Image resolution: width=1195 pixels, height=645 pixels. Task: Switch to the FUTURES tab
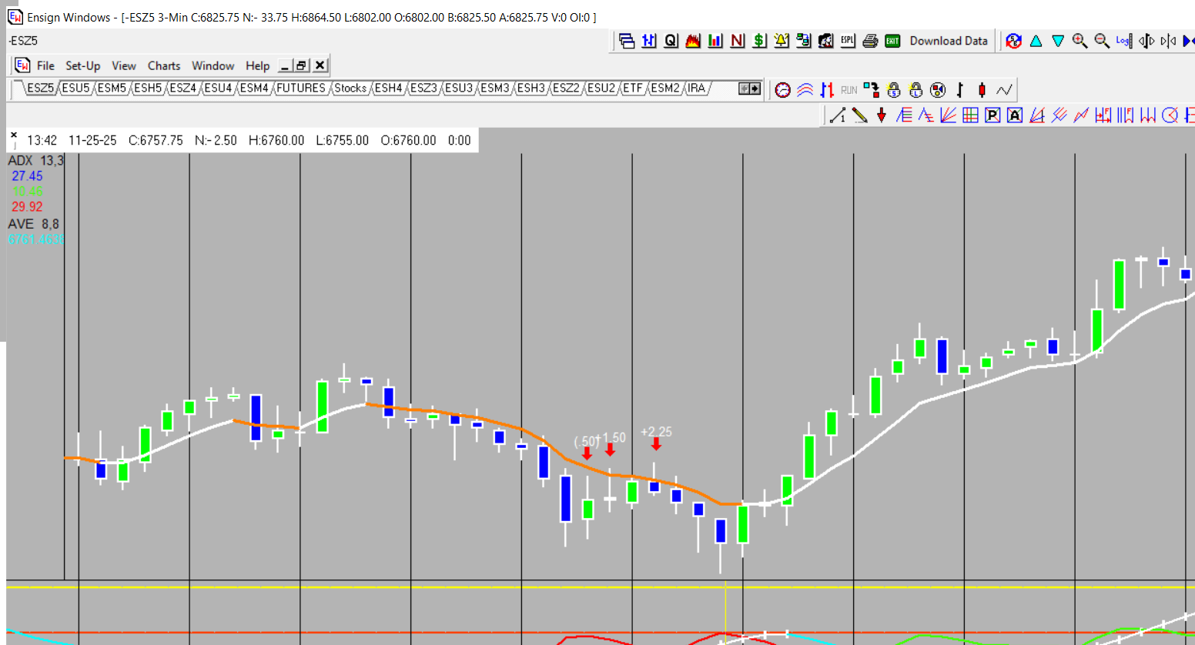pos(300,88)
